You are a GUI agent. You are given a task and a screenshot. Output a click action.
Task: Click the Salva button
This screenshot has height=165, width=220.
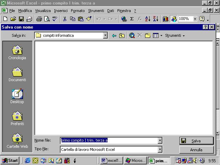[196, 141]
